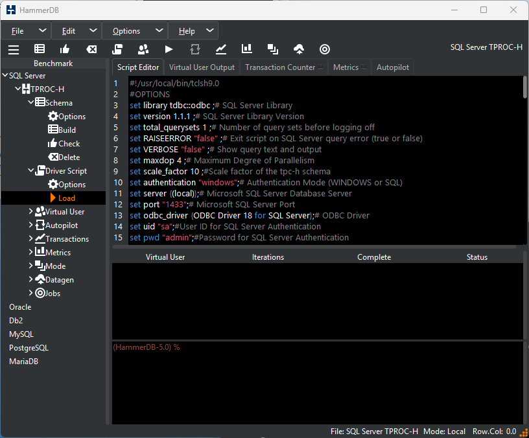Click the Metrics bar chart toolbar icon
The image size is (529, 438).
247,49
